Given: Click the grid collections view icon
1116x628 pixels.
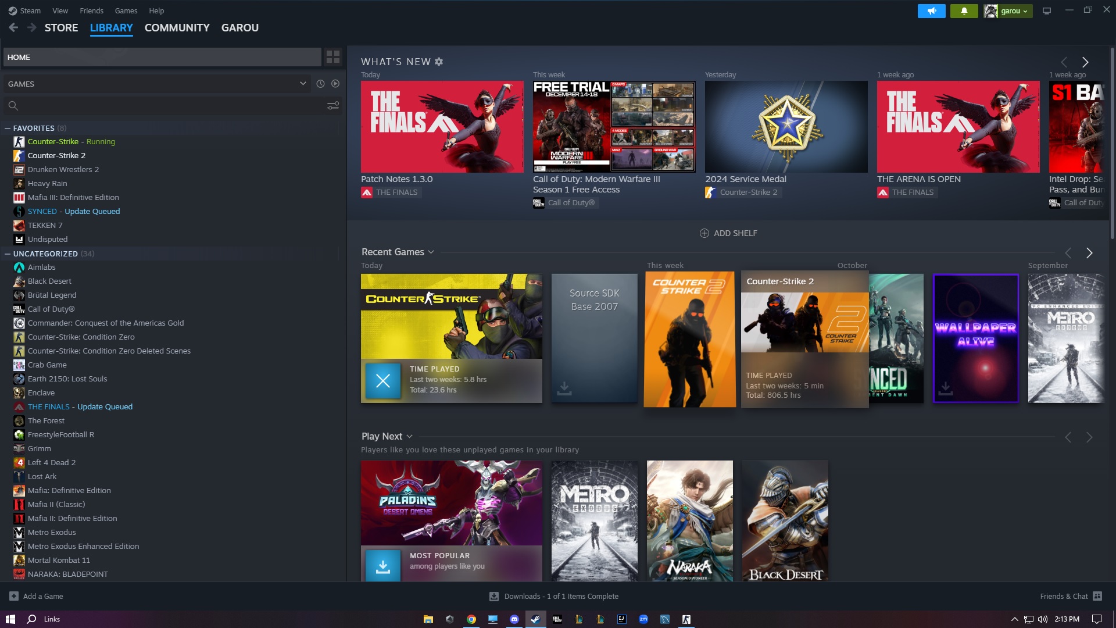Looking at the screenshot, I should 333,57.
